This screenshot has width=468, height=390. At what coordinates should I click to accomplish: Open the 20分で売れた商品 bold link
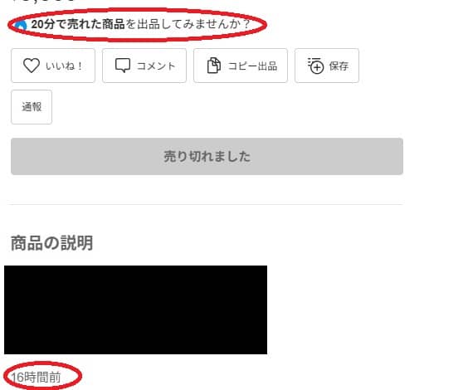pos(78,24)
